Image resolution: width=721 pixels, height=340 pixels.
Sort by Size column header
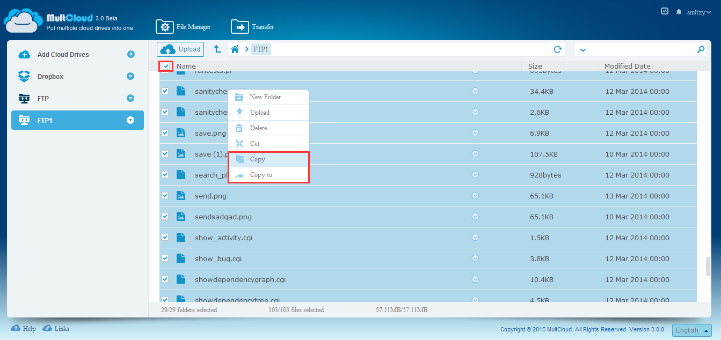pos(535,66)
